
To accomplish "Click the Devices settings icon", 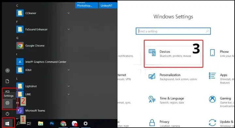I will point(152,53).
